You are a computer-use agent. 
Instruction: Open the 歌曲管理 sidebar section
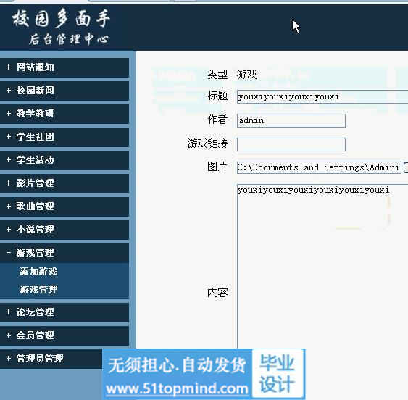64,207
